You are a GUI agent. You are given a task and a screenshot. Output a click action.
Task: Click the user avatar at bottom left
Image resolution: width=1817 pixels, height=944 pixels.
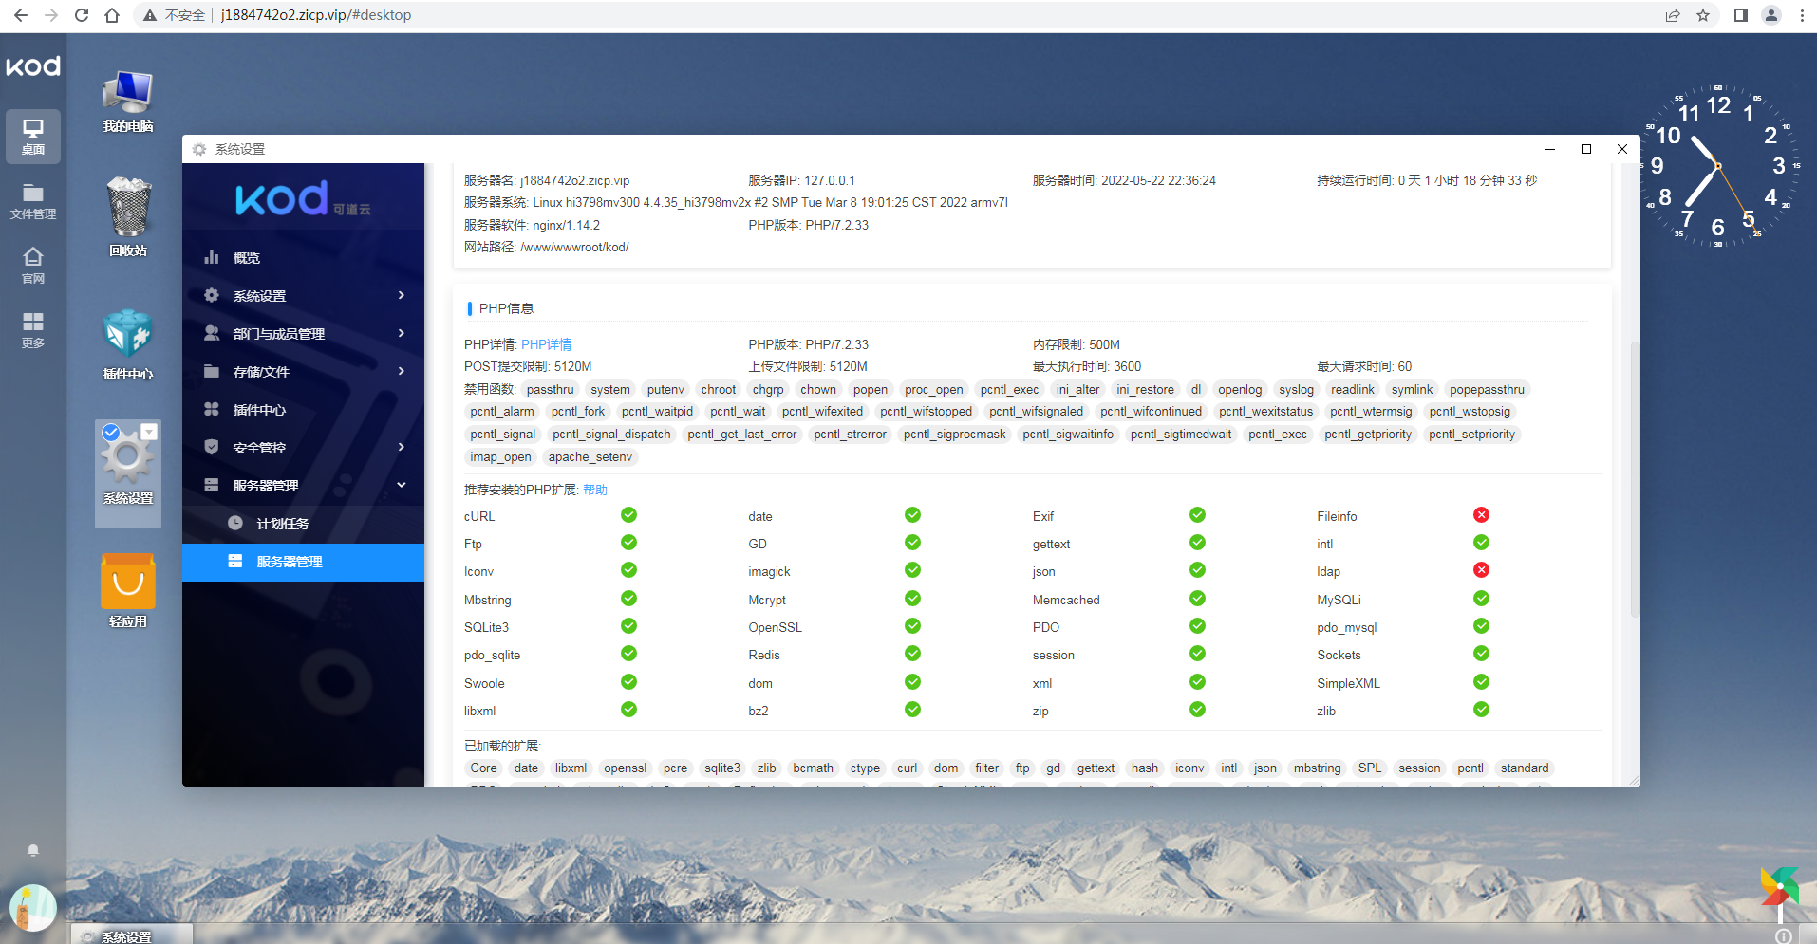click(33, 907)
